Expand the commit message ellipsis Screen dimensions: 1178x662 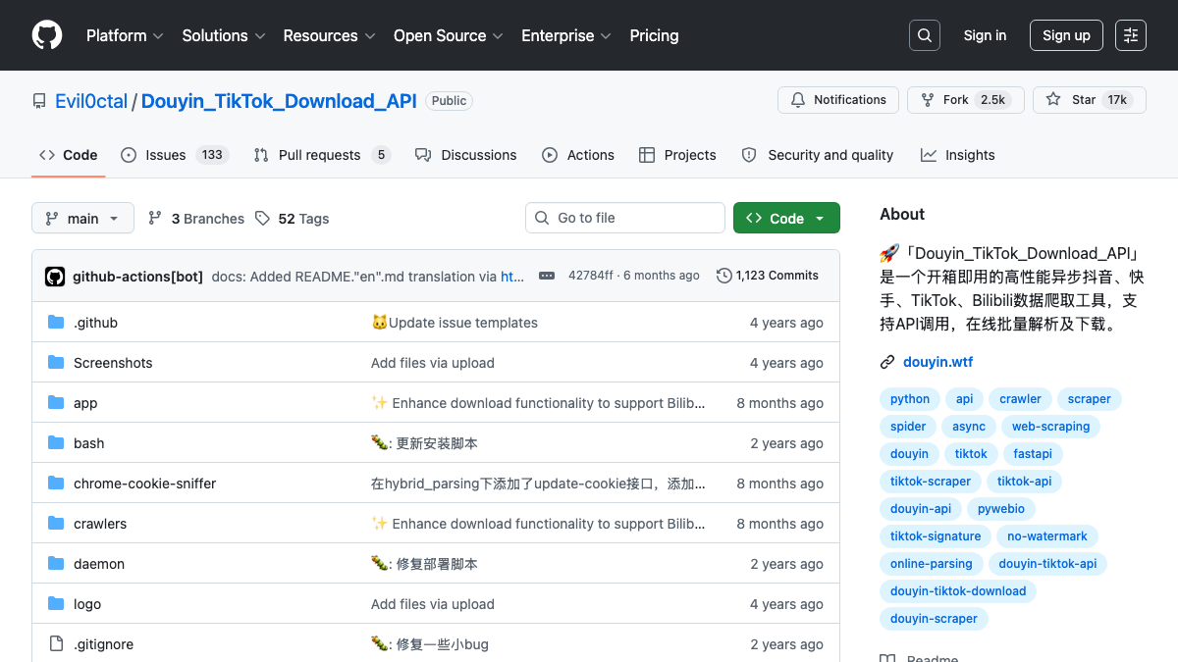coord(547,276)
